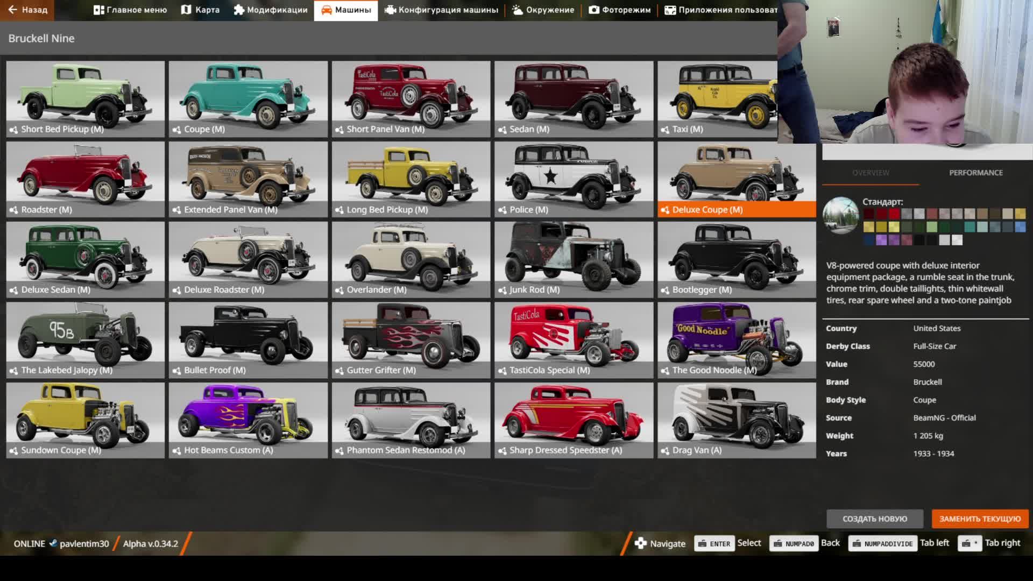The height and width of the screenshot is (581, 1033).
Task: Switch to the Окружение tab
Action: [x=543, y=10]
